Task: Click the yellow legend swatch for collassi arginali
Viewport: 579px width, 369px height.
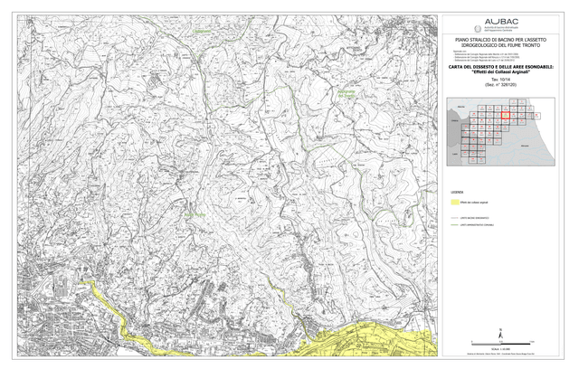Action: coord(455,203)
